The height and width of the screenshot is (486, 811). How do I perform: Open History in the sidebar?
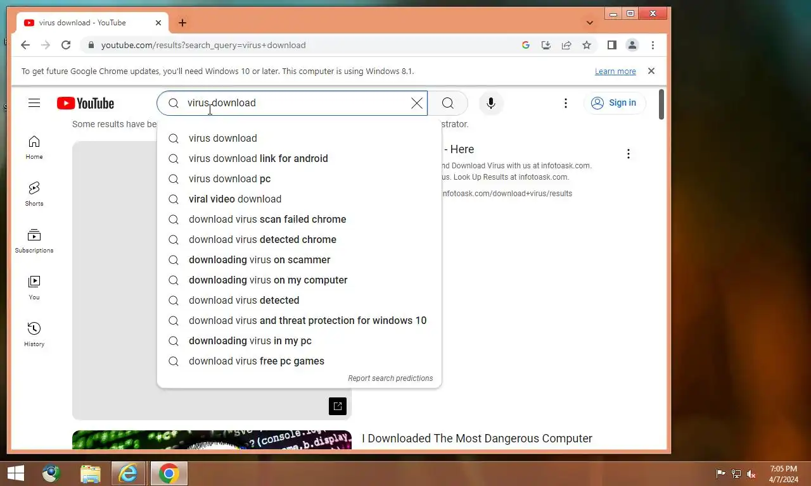coord(34,335)
